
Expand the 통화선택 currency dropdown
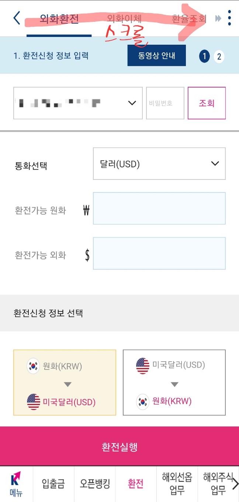click(159, 163)
